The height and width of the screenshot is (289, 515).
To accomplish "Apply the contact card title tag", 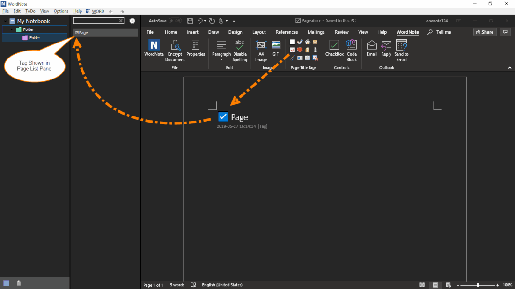I will tap(300, 58).
